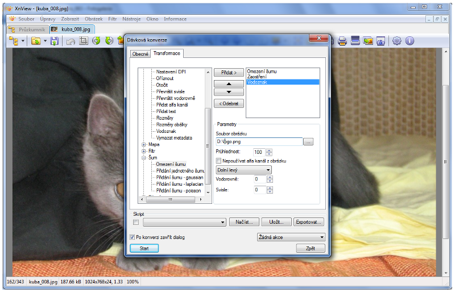Screen dimensions: 455x293
Task: Click the screen capture camera icon
Action: 380,41
